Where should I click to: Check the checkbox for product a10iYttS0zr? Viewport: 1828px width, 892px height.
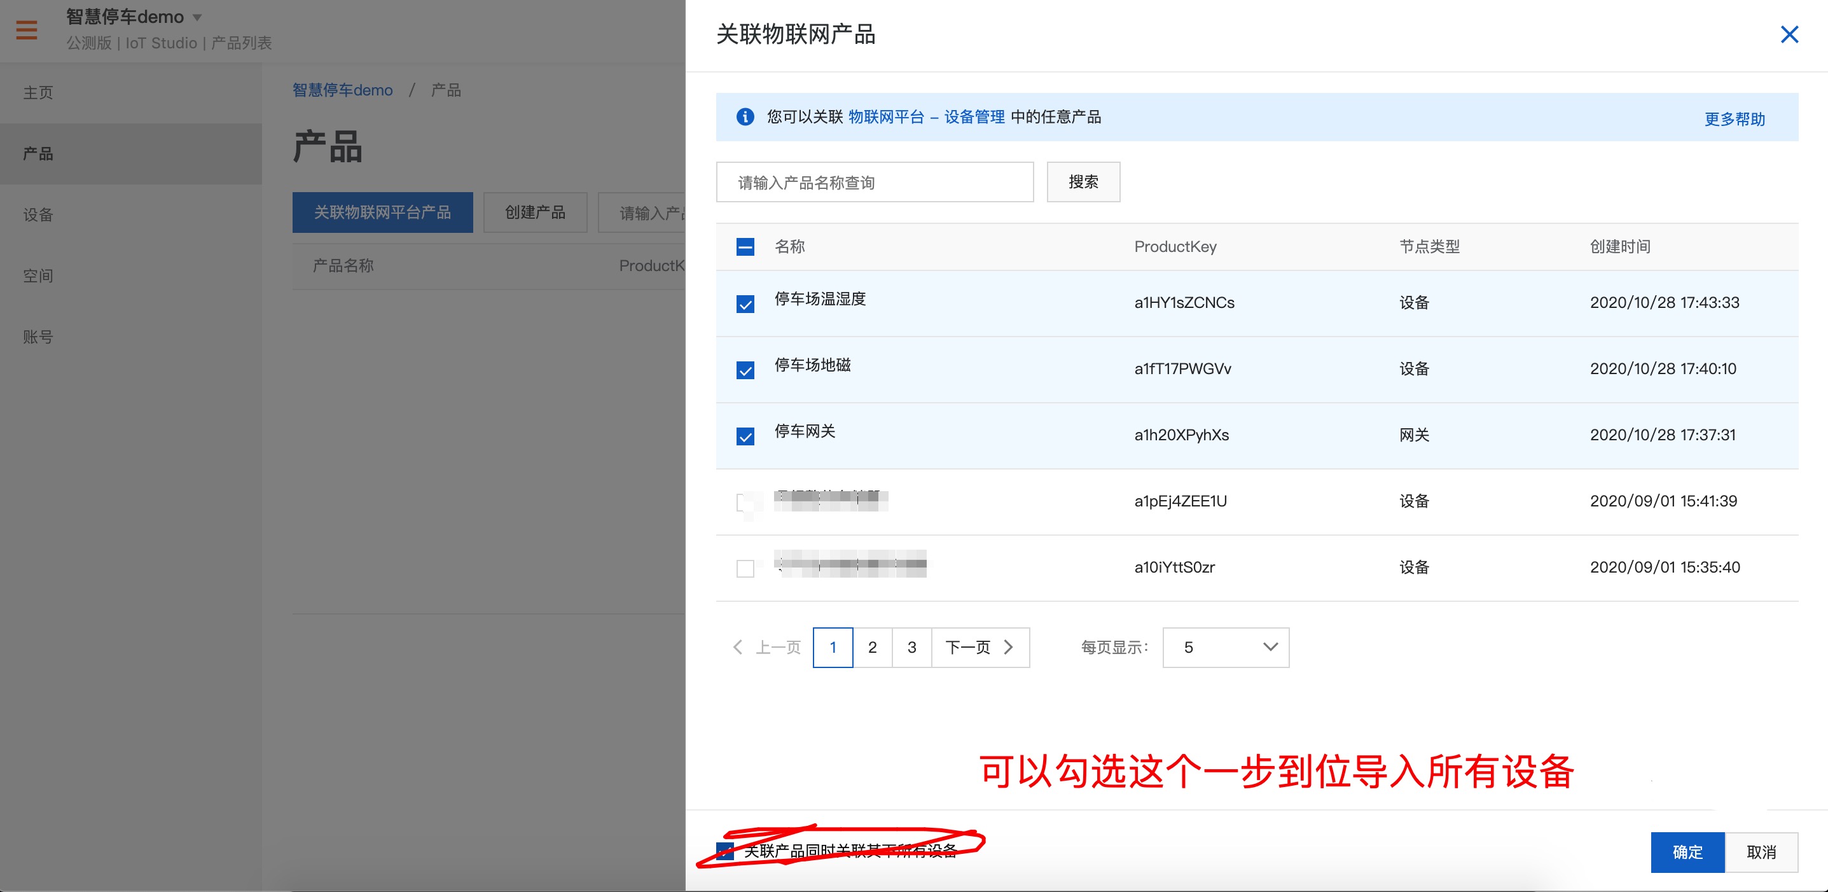pyautogui.click(x=744, y=568)
